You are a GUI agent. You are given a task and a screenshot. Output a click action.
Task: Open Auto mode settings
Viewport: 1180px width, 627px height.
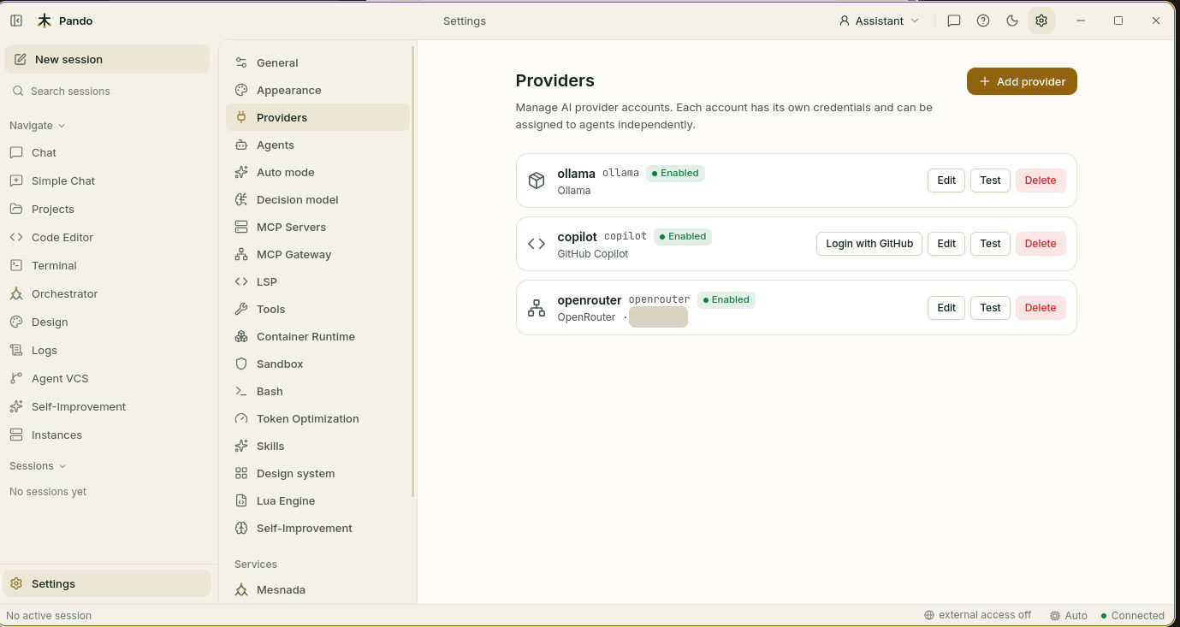(317, 172)
